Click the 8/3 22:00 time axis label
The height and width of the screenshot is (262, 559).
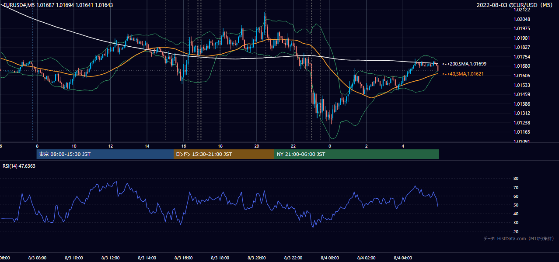(293, 258)
